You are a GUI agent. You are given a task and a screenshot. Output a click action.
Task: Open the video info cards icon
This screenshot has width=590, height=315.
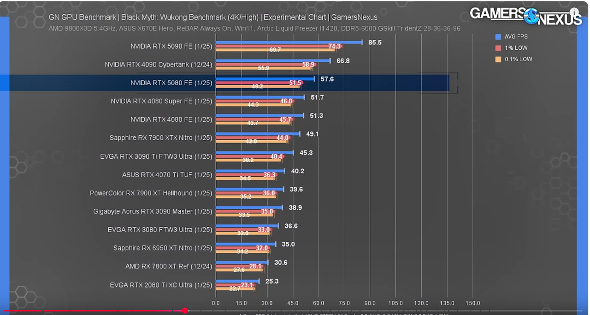coord(574,12)
